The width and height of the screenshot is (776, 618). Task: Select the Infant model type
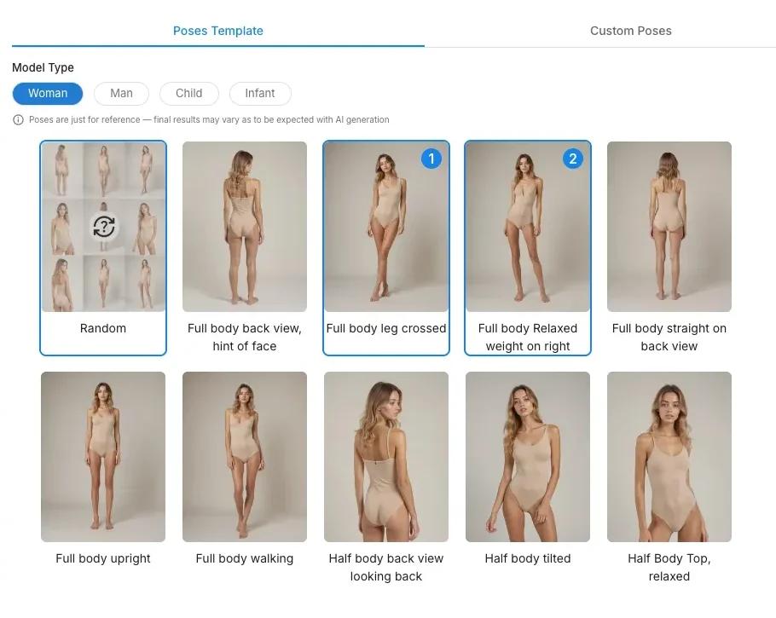pos(259,93)
